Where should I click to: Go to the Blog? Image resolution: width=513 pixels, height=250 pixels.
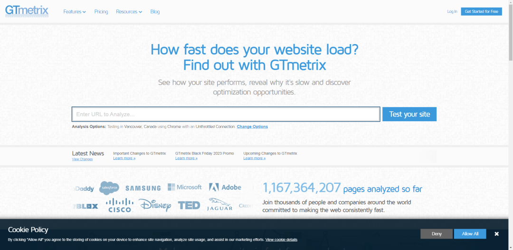(155, 12)
